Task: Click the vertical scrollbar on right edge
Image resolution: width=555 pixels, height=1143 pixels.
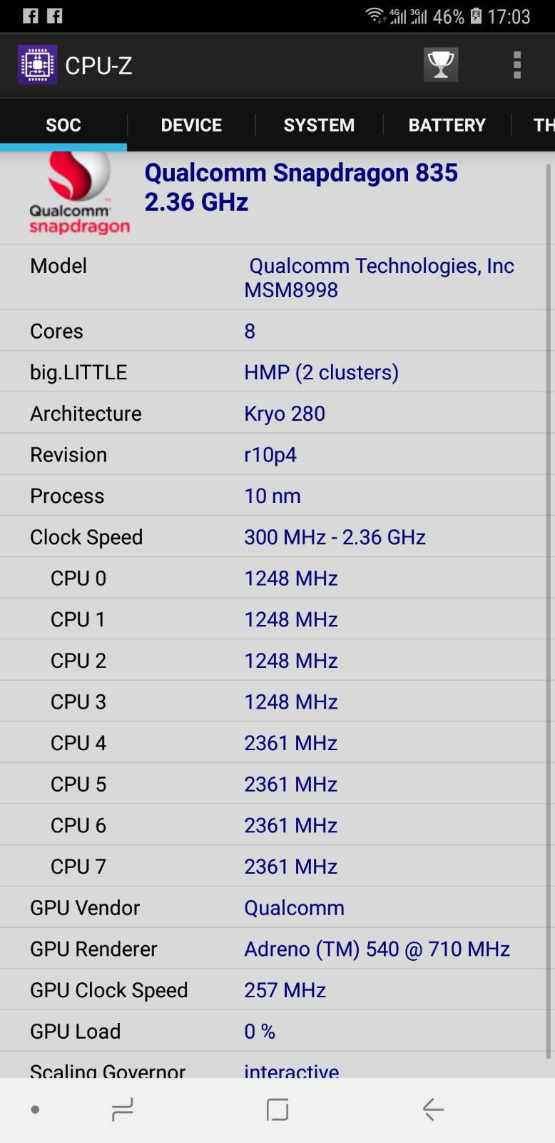Action: point(548,611)
